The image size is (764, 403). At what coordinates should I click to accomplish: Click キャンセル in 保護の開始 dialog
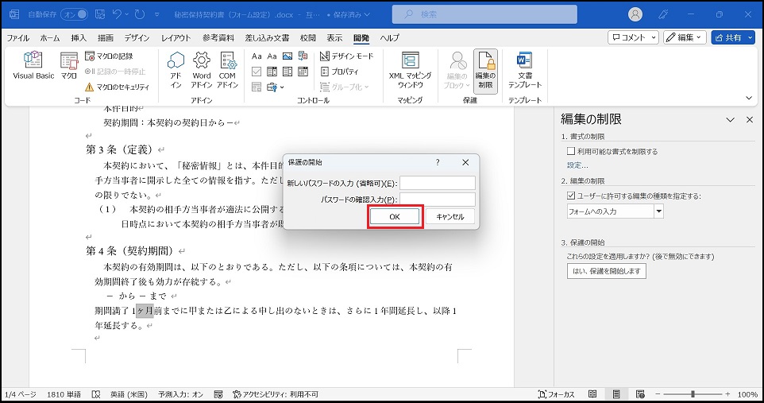click(450, 217)
